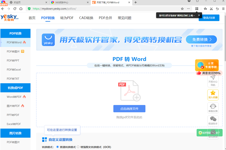This screenshot has height=150, width=226.
Task: Select PDF转图片 under the PDF转换 section
Action: click(x=16, y=52)
